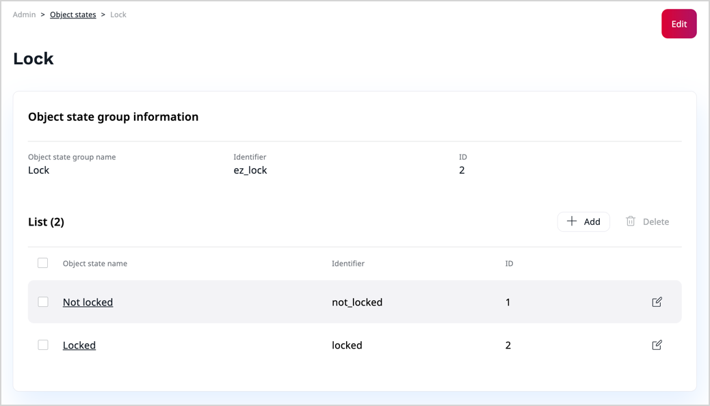Toggle the select-all checkbox in list header
This screenshot has height=406, width=710.
[x=43, y=263]
